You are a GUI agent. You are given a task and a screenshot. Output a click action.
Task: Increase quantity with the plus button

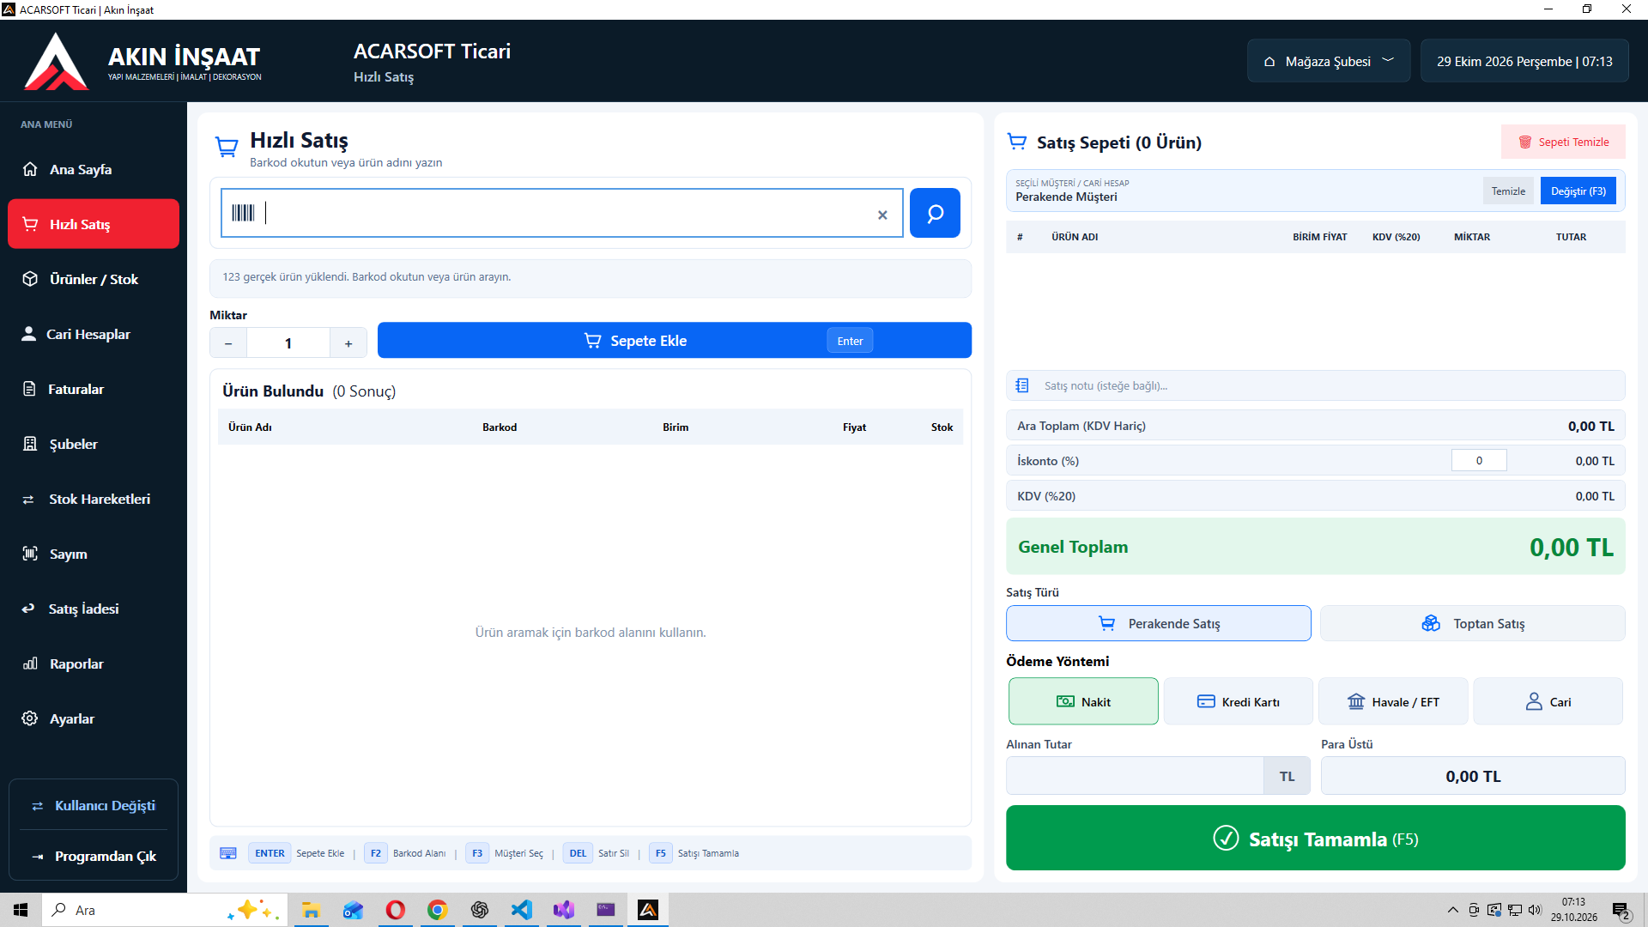click(x=348, y=342)
